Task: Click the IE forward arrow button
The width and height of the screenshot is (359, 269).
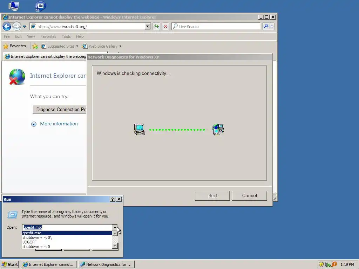Action: pos(16,27)
